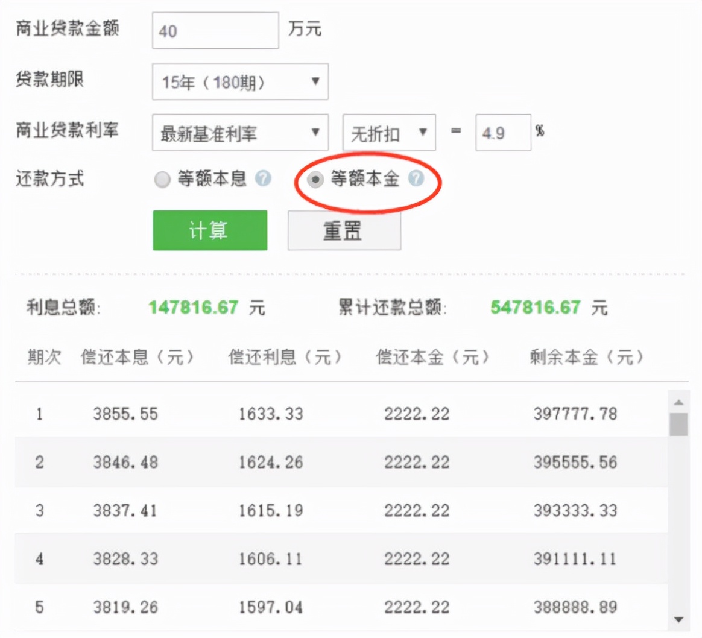This screenshot has width=702, height=638.
Task: Click the 偿还利息（元） column header
Action: tap(285, 357)
